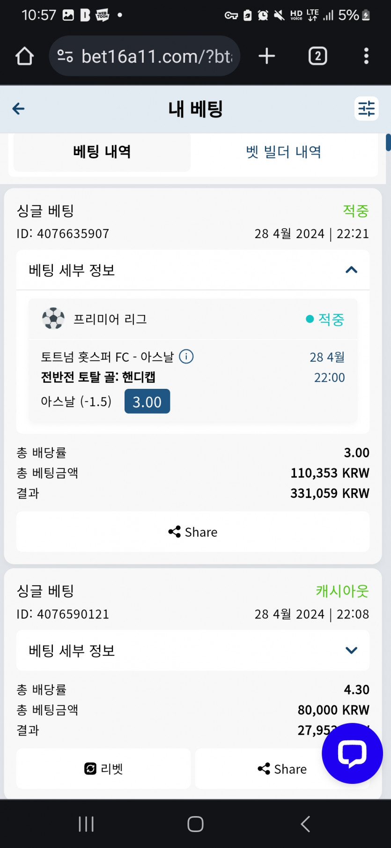The width and height of the screenshot is (391, 848).
Task: Open the browser three-dot menu
Action: [366, 56]
